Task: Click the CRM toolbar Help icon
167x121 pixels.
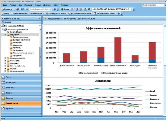Action: tap(119, 14)
